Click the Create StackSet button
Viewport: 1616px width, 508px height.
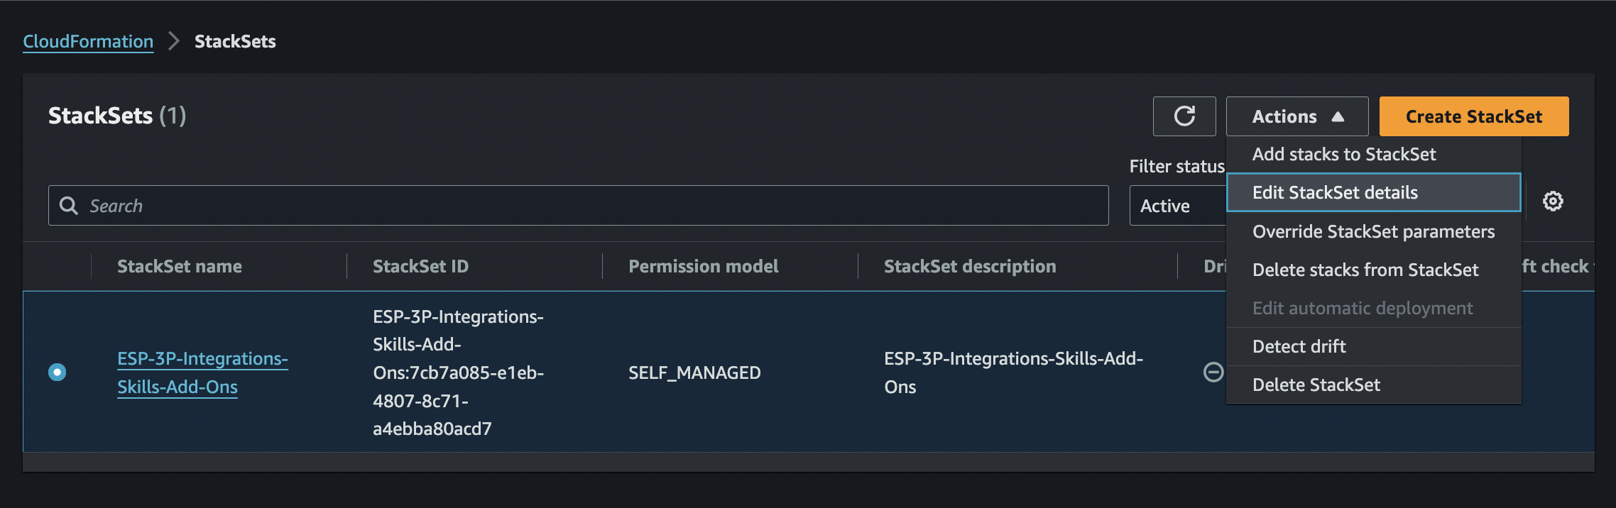1474,116
